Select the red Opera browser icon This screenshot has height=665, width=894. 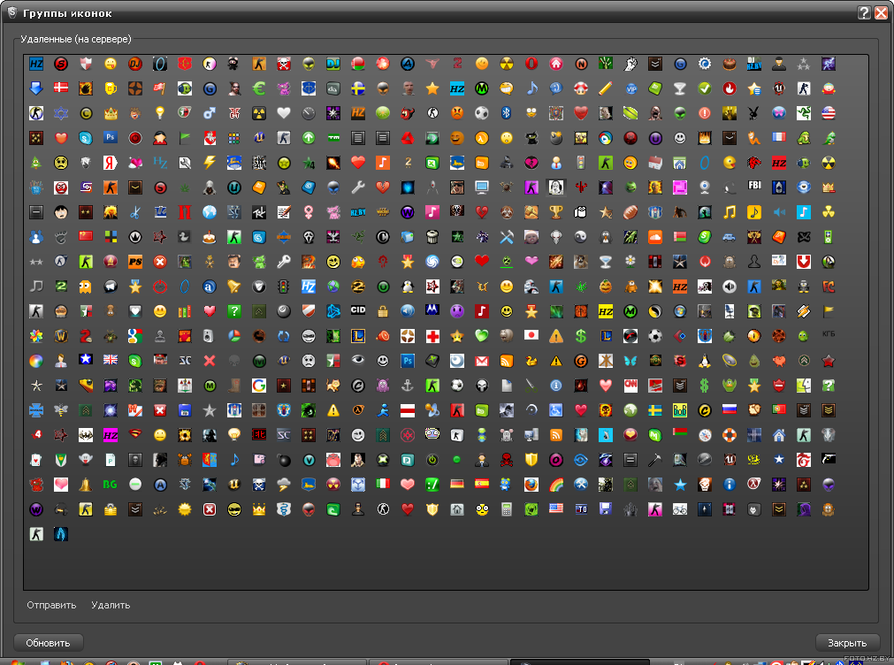point(531,64)
